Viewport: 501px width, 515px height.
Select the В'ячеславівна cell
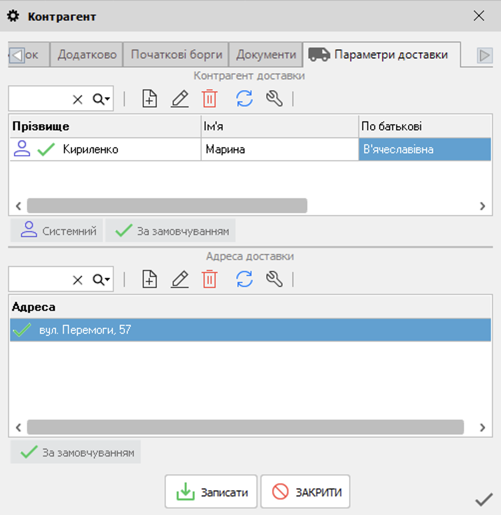point(425,149)
